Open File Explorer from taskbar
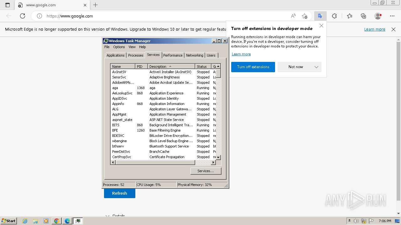 click(35, 221)
